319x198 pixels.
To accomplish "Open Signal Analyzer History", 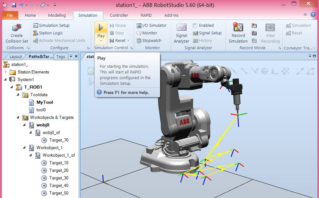I will (x=202, y=41).
